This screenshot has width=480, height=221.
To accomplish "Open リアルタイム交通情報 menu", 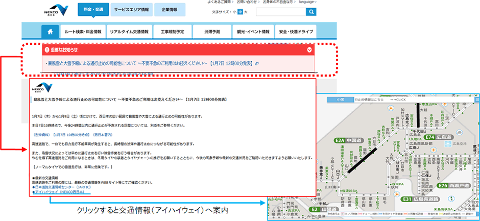I will click(129, 32).
